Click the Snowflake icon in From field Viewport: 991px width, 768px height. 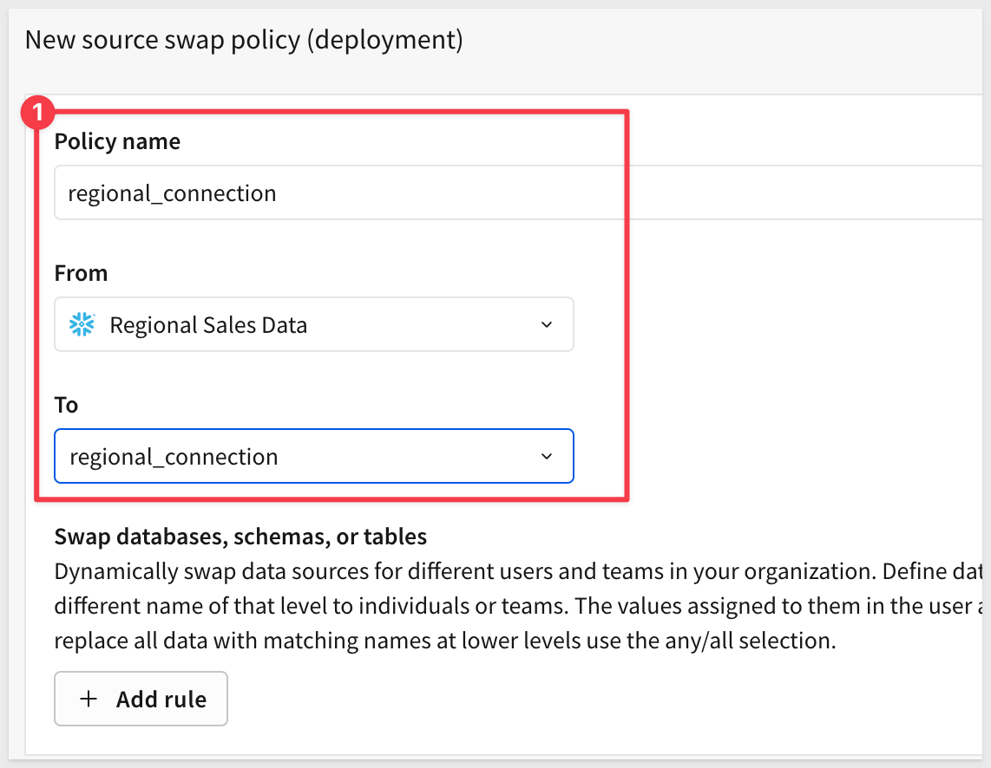point(82,325)
